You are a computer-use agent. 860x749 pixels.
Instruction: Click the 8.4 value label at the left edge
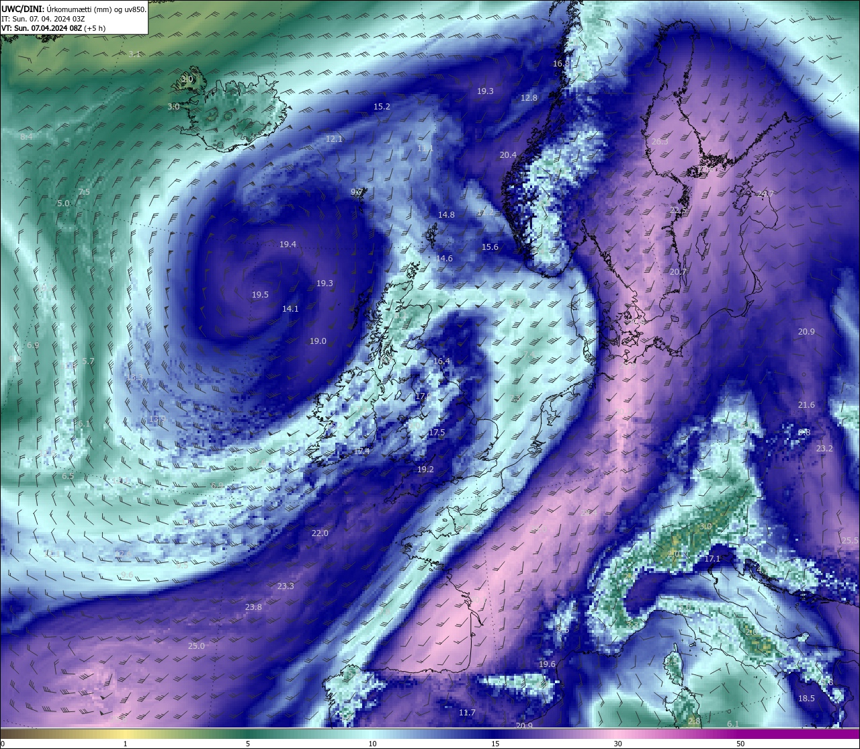click(26, 137)
